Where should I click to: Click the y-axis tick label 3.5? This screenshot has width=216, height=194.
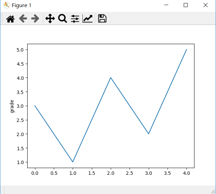point(20,92)
